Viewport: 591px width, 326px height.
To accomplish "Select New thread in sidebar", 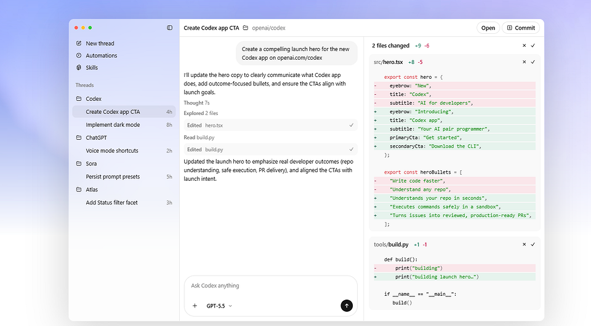I will (100, 43).
